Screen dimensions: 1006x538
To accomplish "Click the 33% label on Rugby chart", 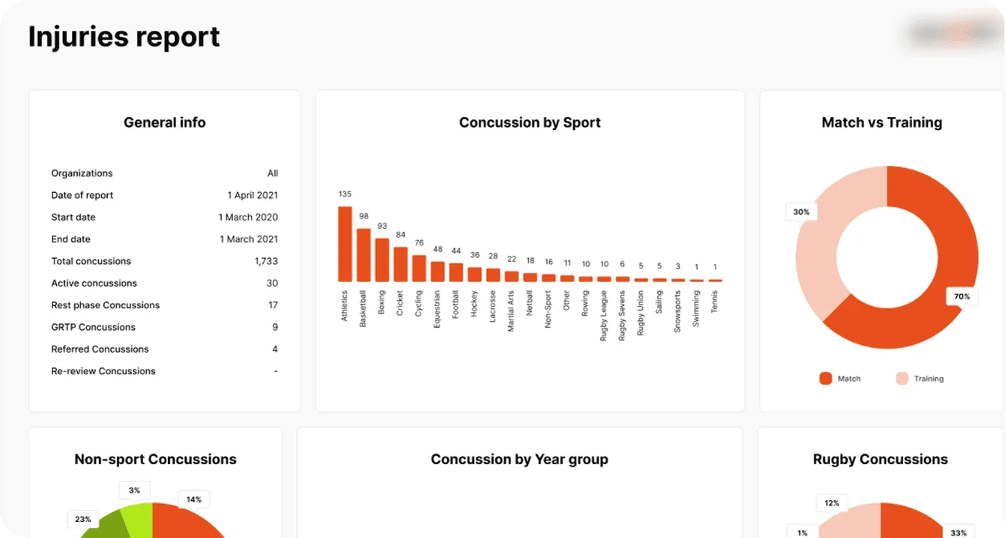I will (x=958, y=533).
